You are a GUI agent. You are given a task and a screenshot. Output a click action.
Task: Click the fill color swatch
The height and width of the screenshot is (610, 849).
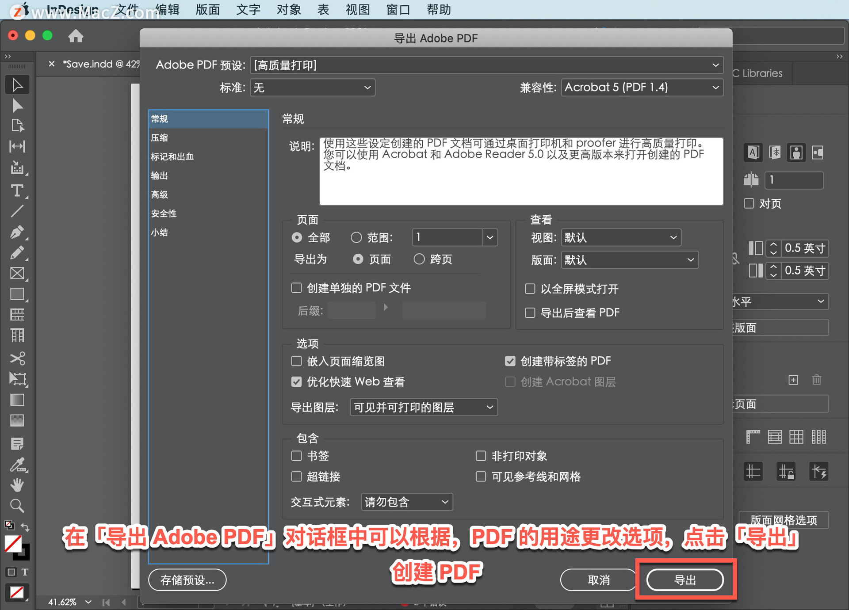click(13, 544)
